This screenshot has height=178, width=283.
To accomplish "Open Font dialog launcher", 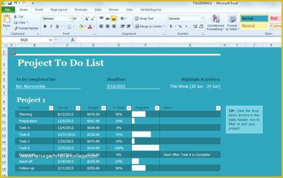I will coord(94,34).
